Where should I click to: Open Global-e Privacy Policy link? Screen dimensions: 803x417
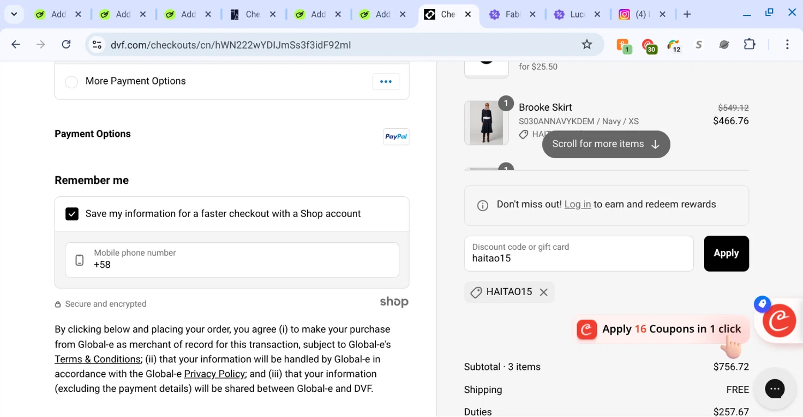tap(214, 374)
